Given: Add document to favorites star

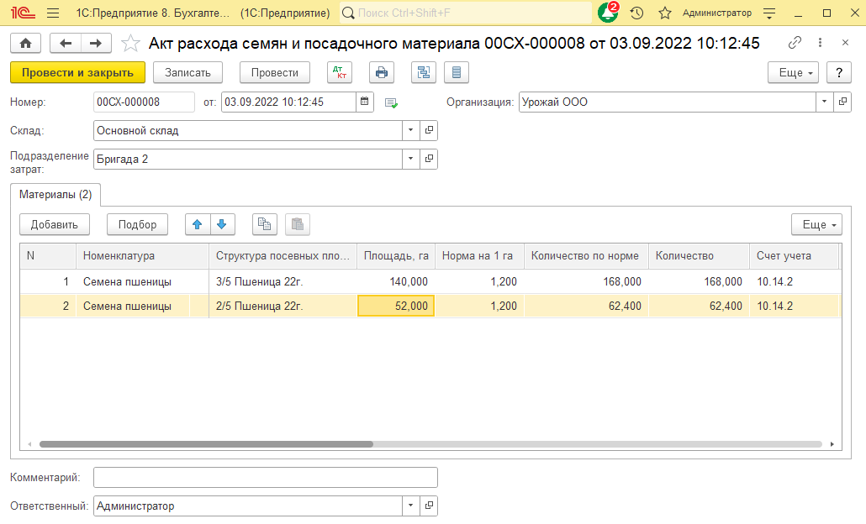Looking at the screenshot, I should tap(130, 44).
